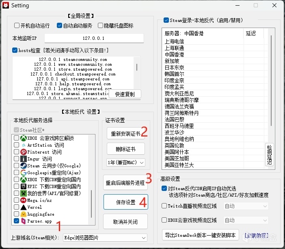The width and height of the screenshot is (285, 249).
Task: Click 删除证书 button
Action: [126, 149]
